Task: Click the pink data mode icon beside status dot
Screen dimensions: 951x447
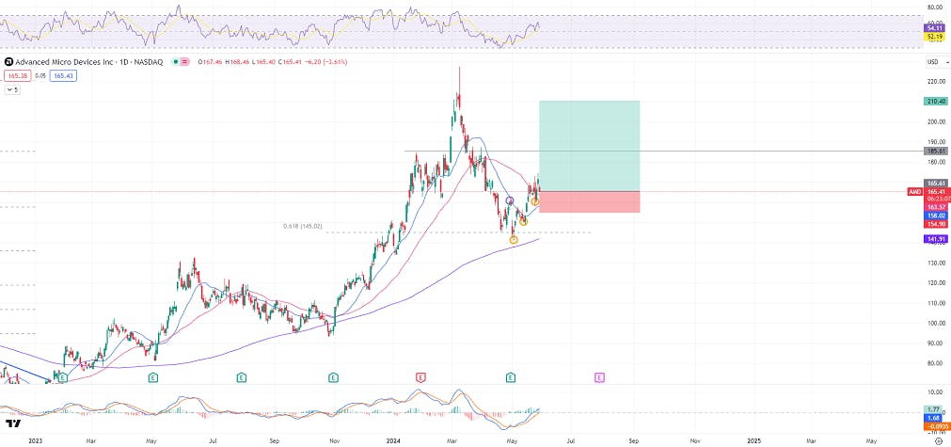Action: (x=184, y=62)
